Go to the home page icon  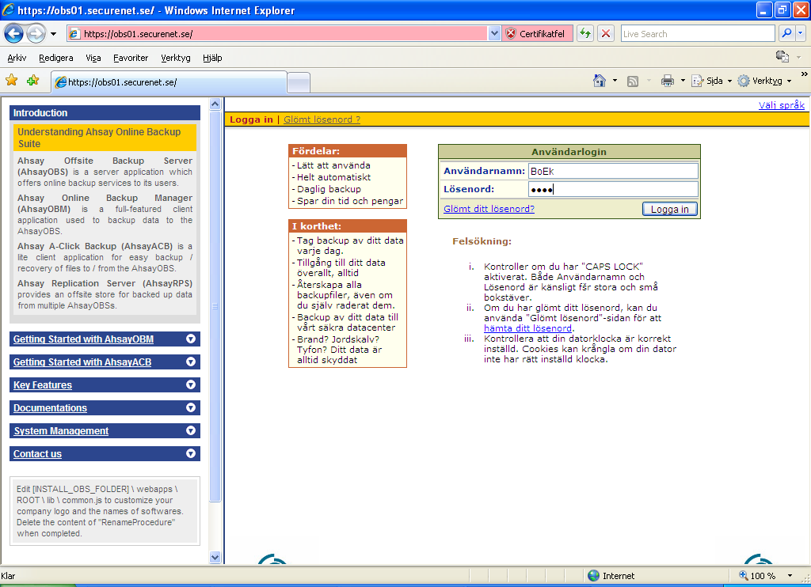coord(600,81)
